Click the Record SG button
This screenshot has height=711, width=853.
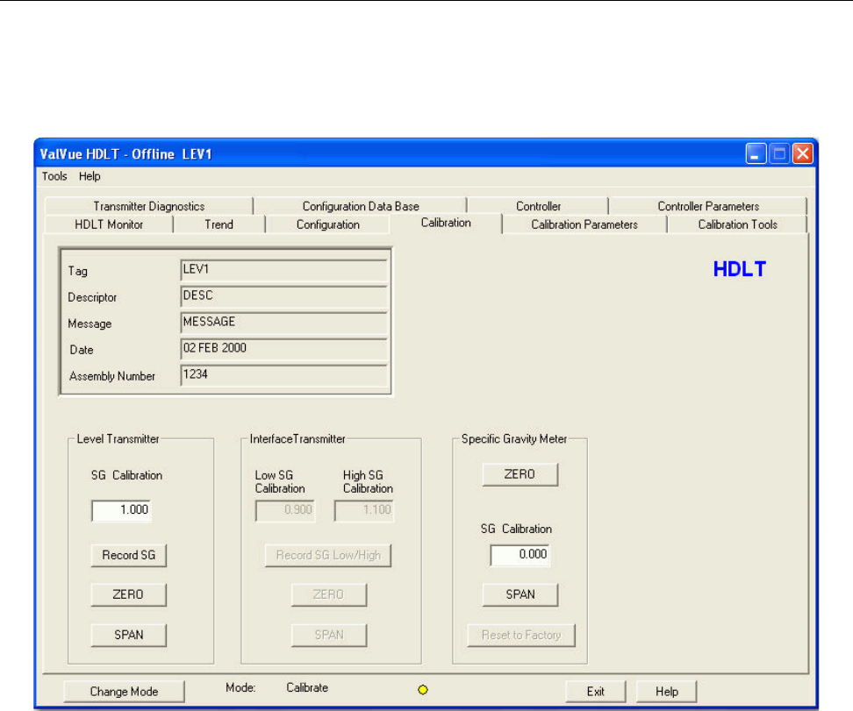click(128, 556)
